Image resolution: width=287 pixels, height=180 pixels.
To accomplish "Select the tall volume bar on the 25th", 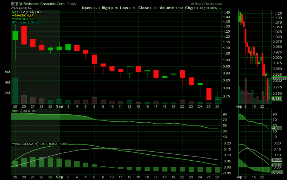I will coord(15,90).
